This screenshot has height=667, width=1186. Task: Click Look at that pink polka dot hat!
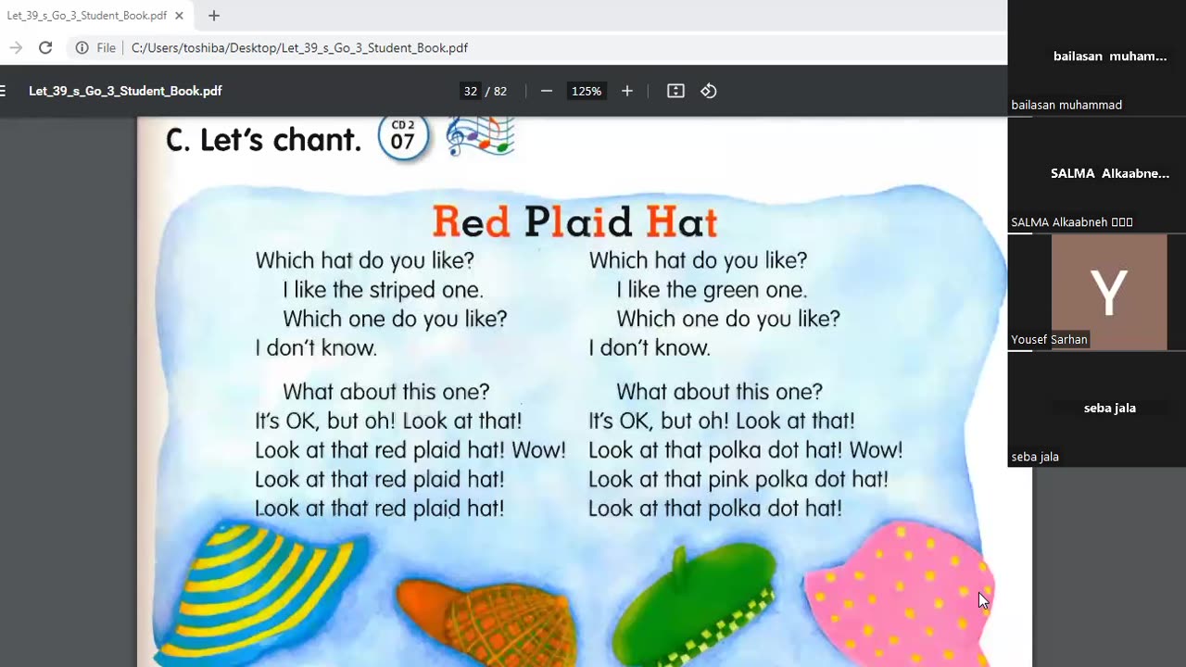(738, 480)
